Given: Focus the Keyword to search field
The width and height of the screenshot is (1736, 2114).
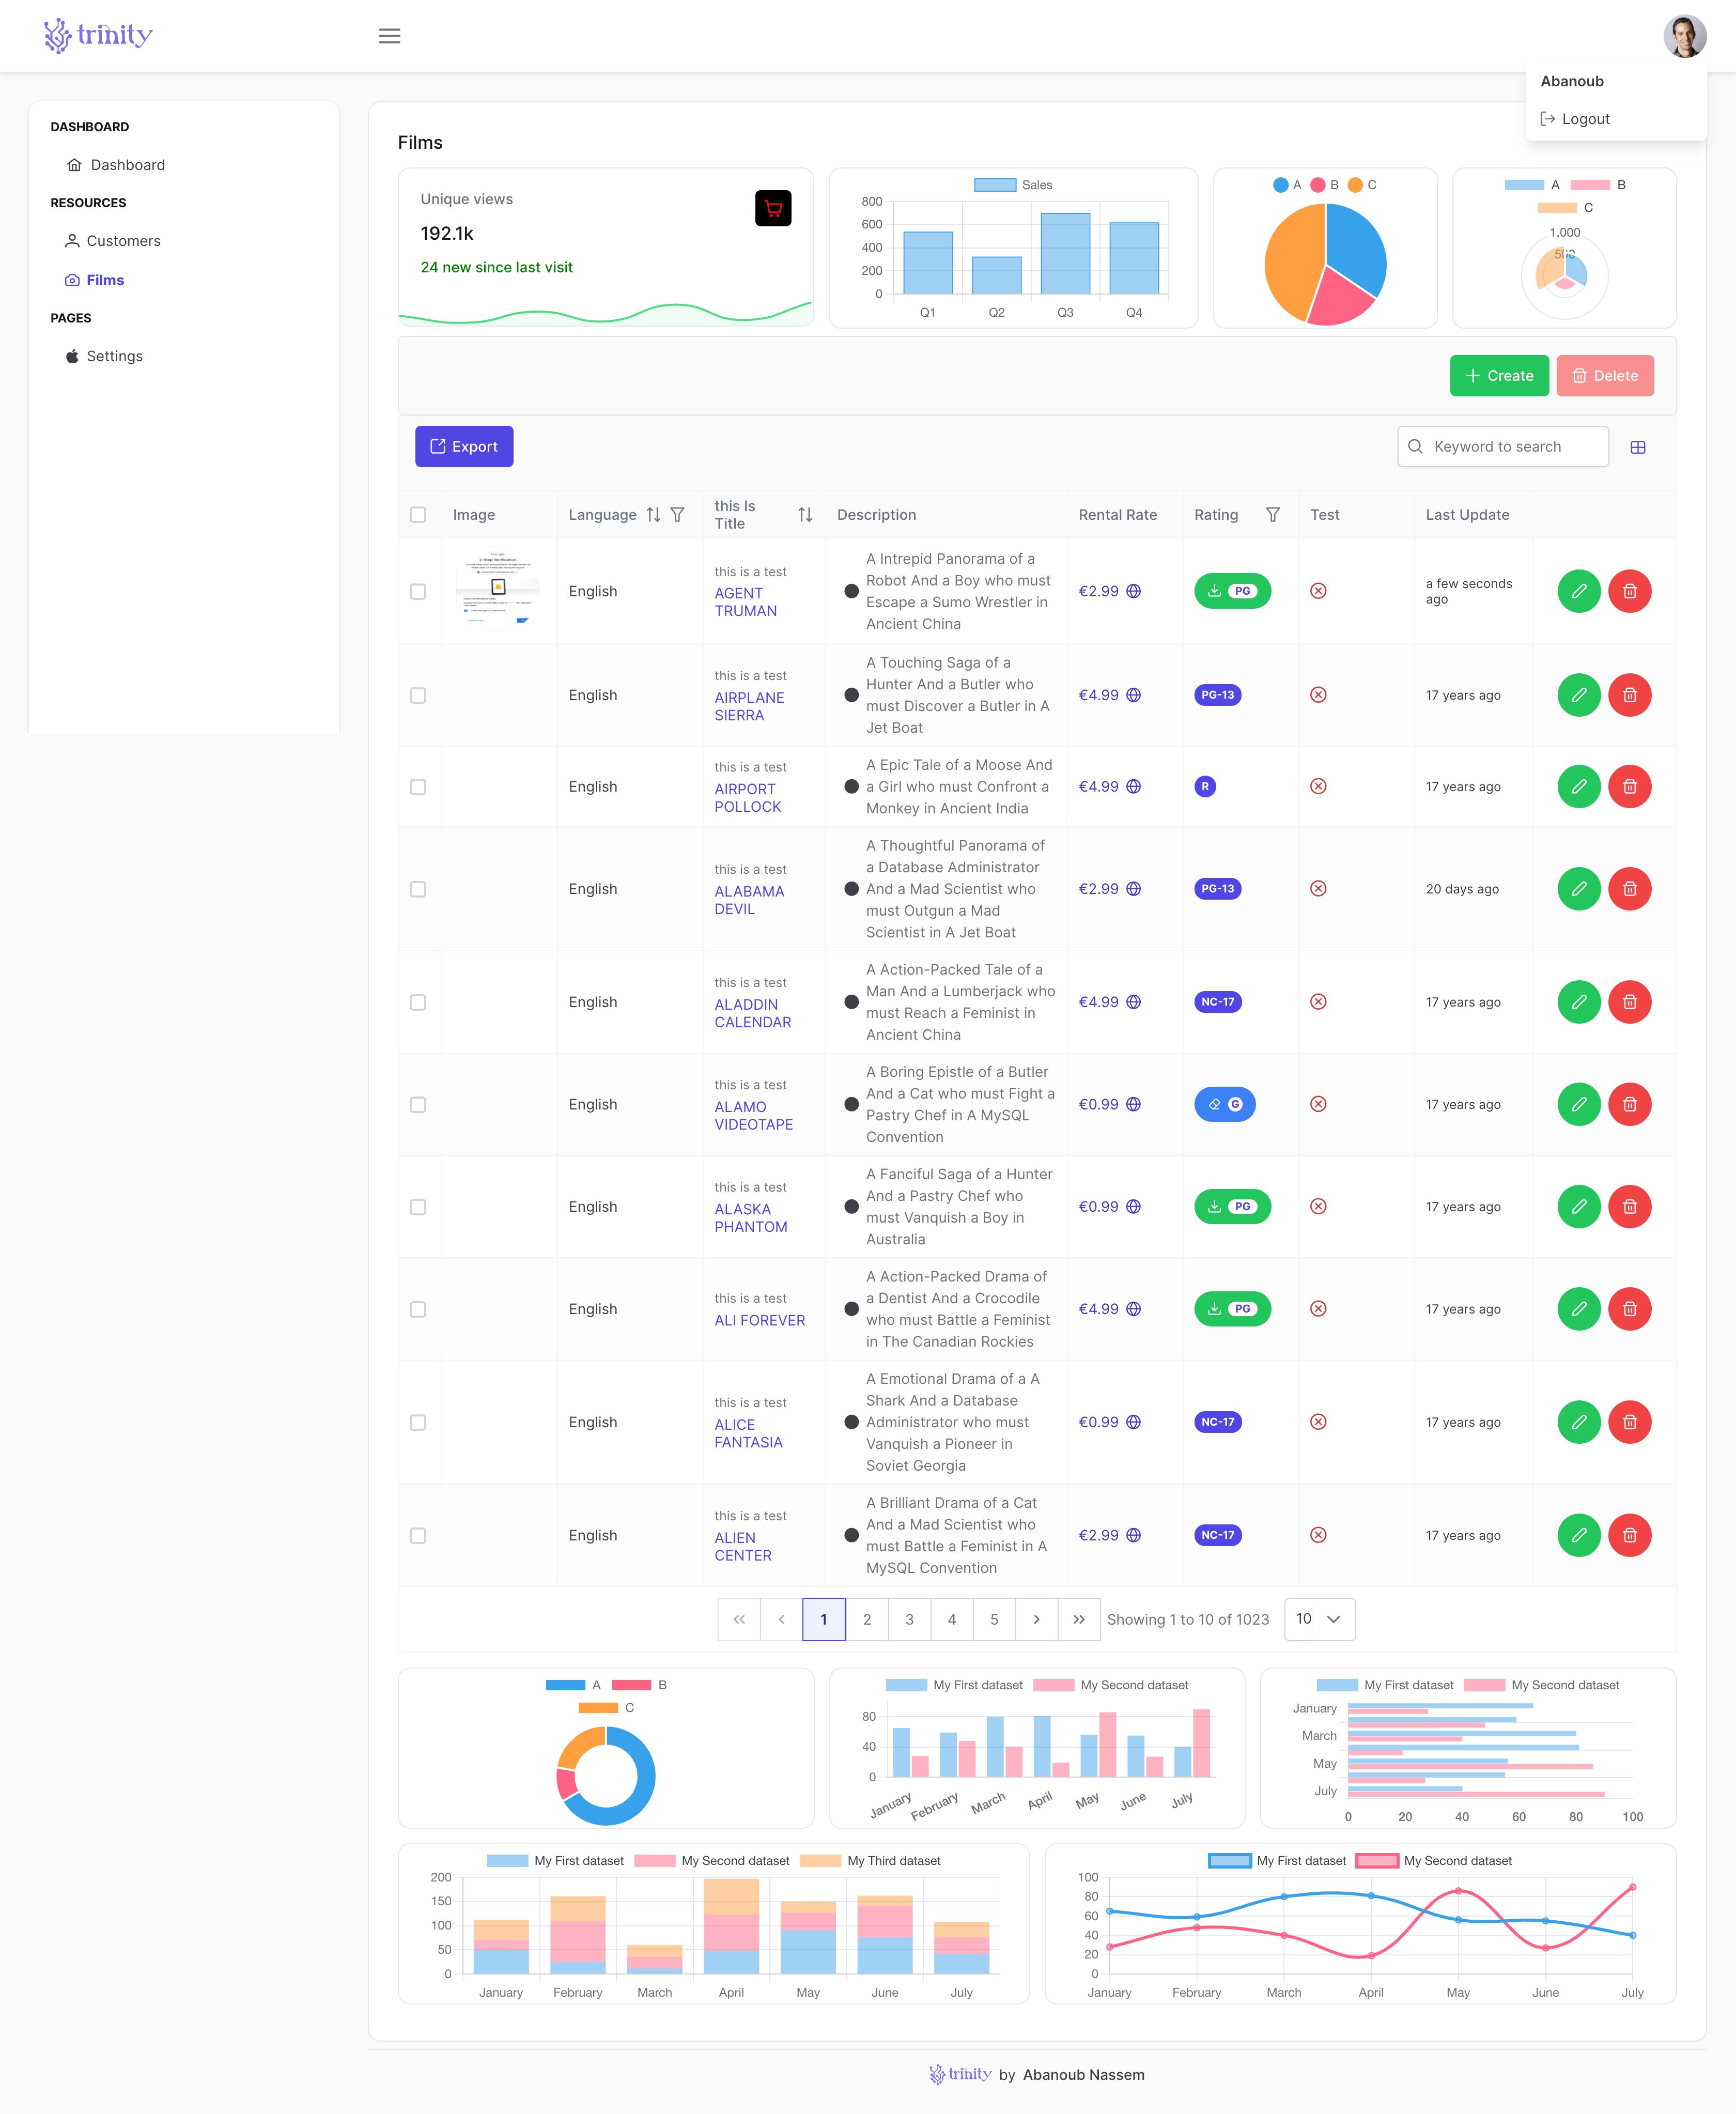Looking at the screenshot, I should tap(1503, 447).
